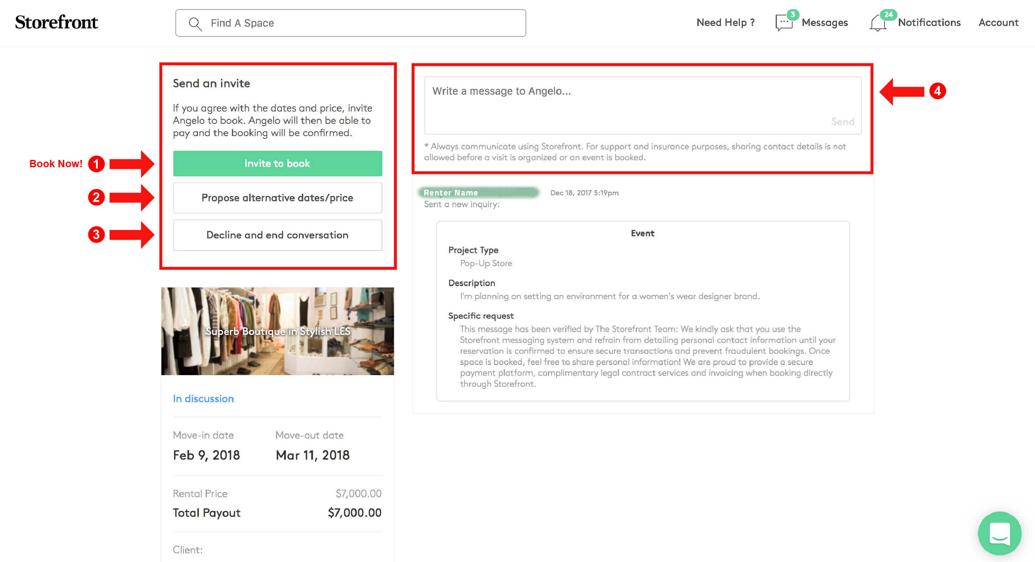Image resolution: width=1035 pixels, height=562 pixels.
Task: Click the search magnifier icon
Action: (195, 24)
